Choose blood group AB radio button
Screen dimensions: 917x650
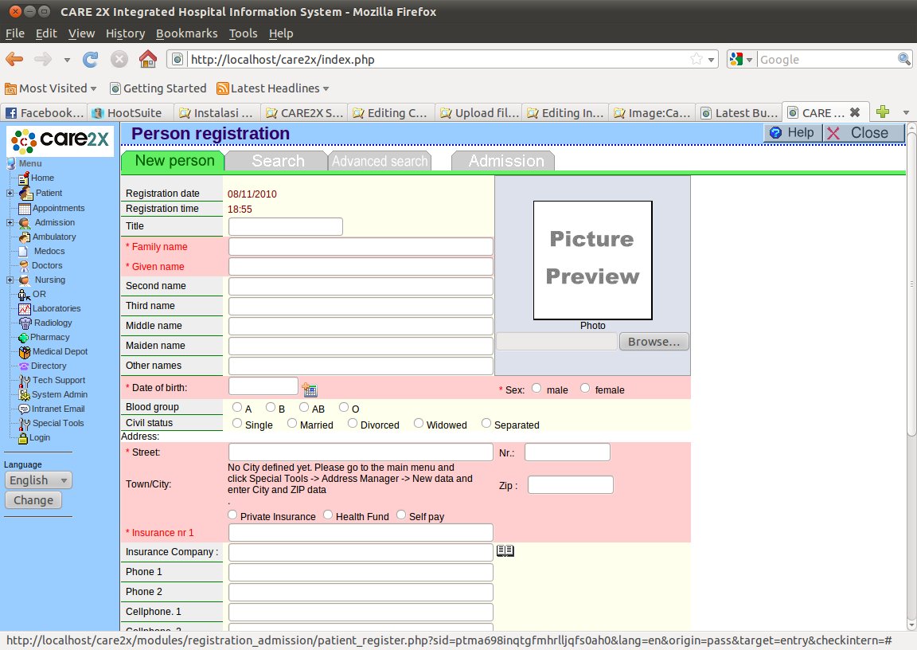(304, 408)
